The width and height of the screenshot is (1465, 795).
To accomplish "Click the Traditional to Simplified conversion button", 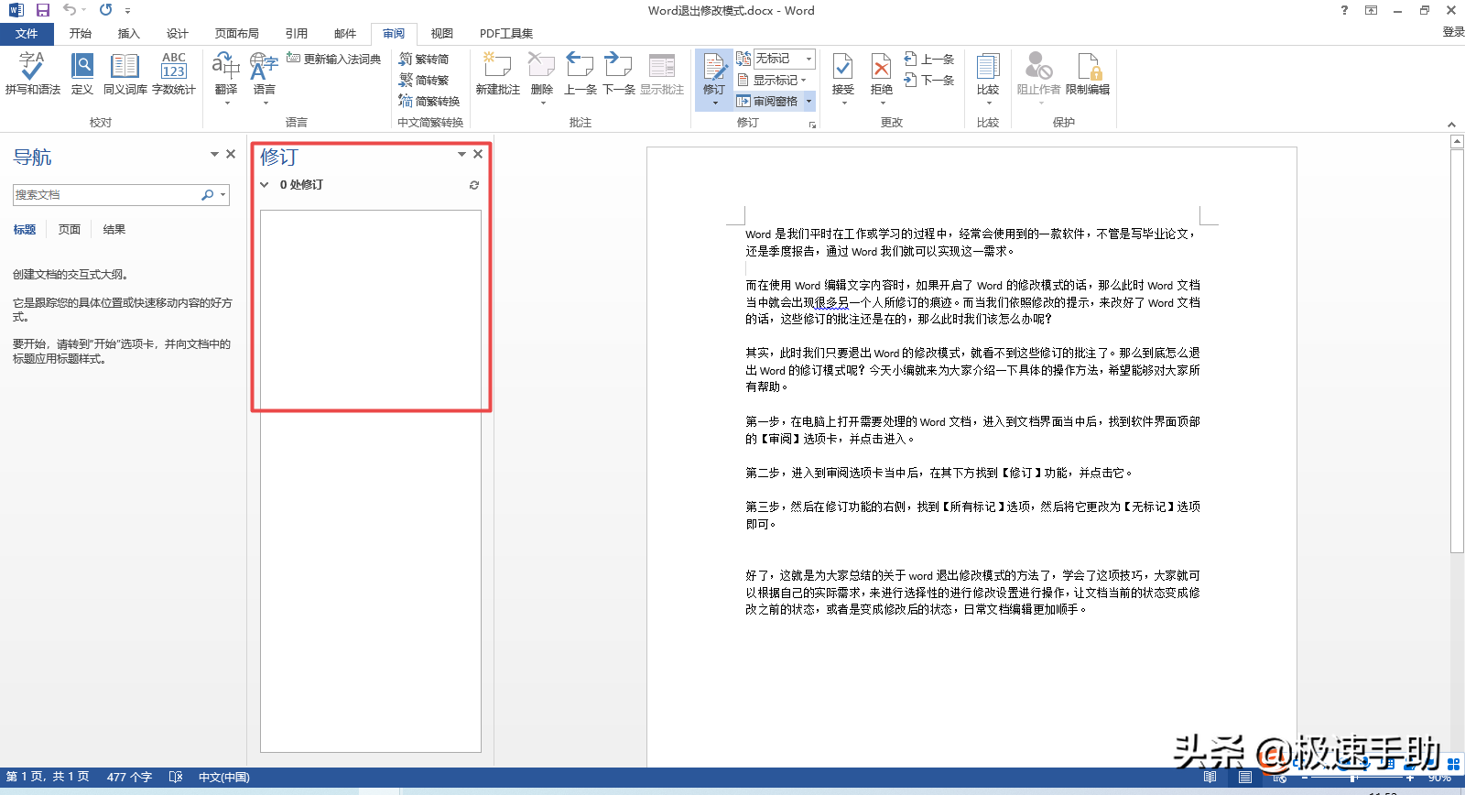I will (424, 59).
